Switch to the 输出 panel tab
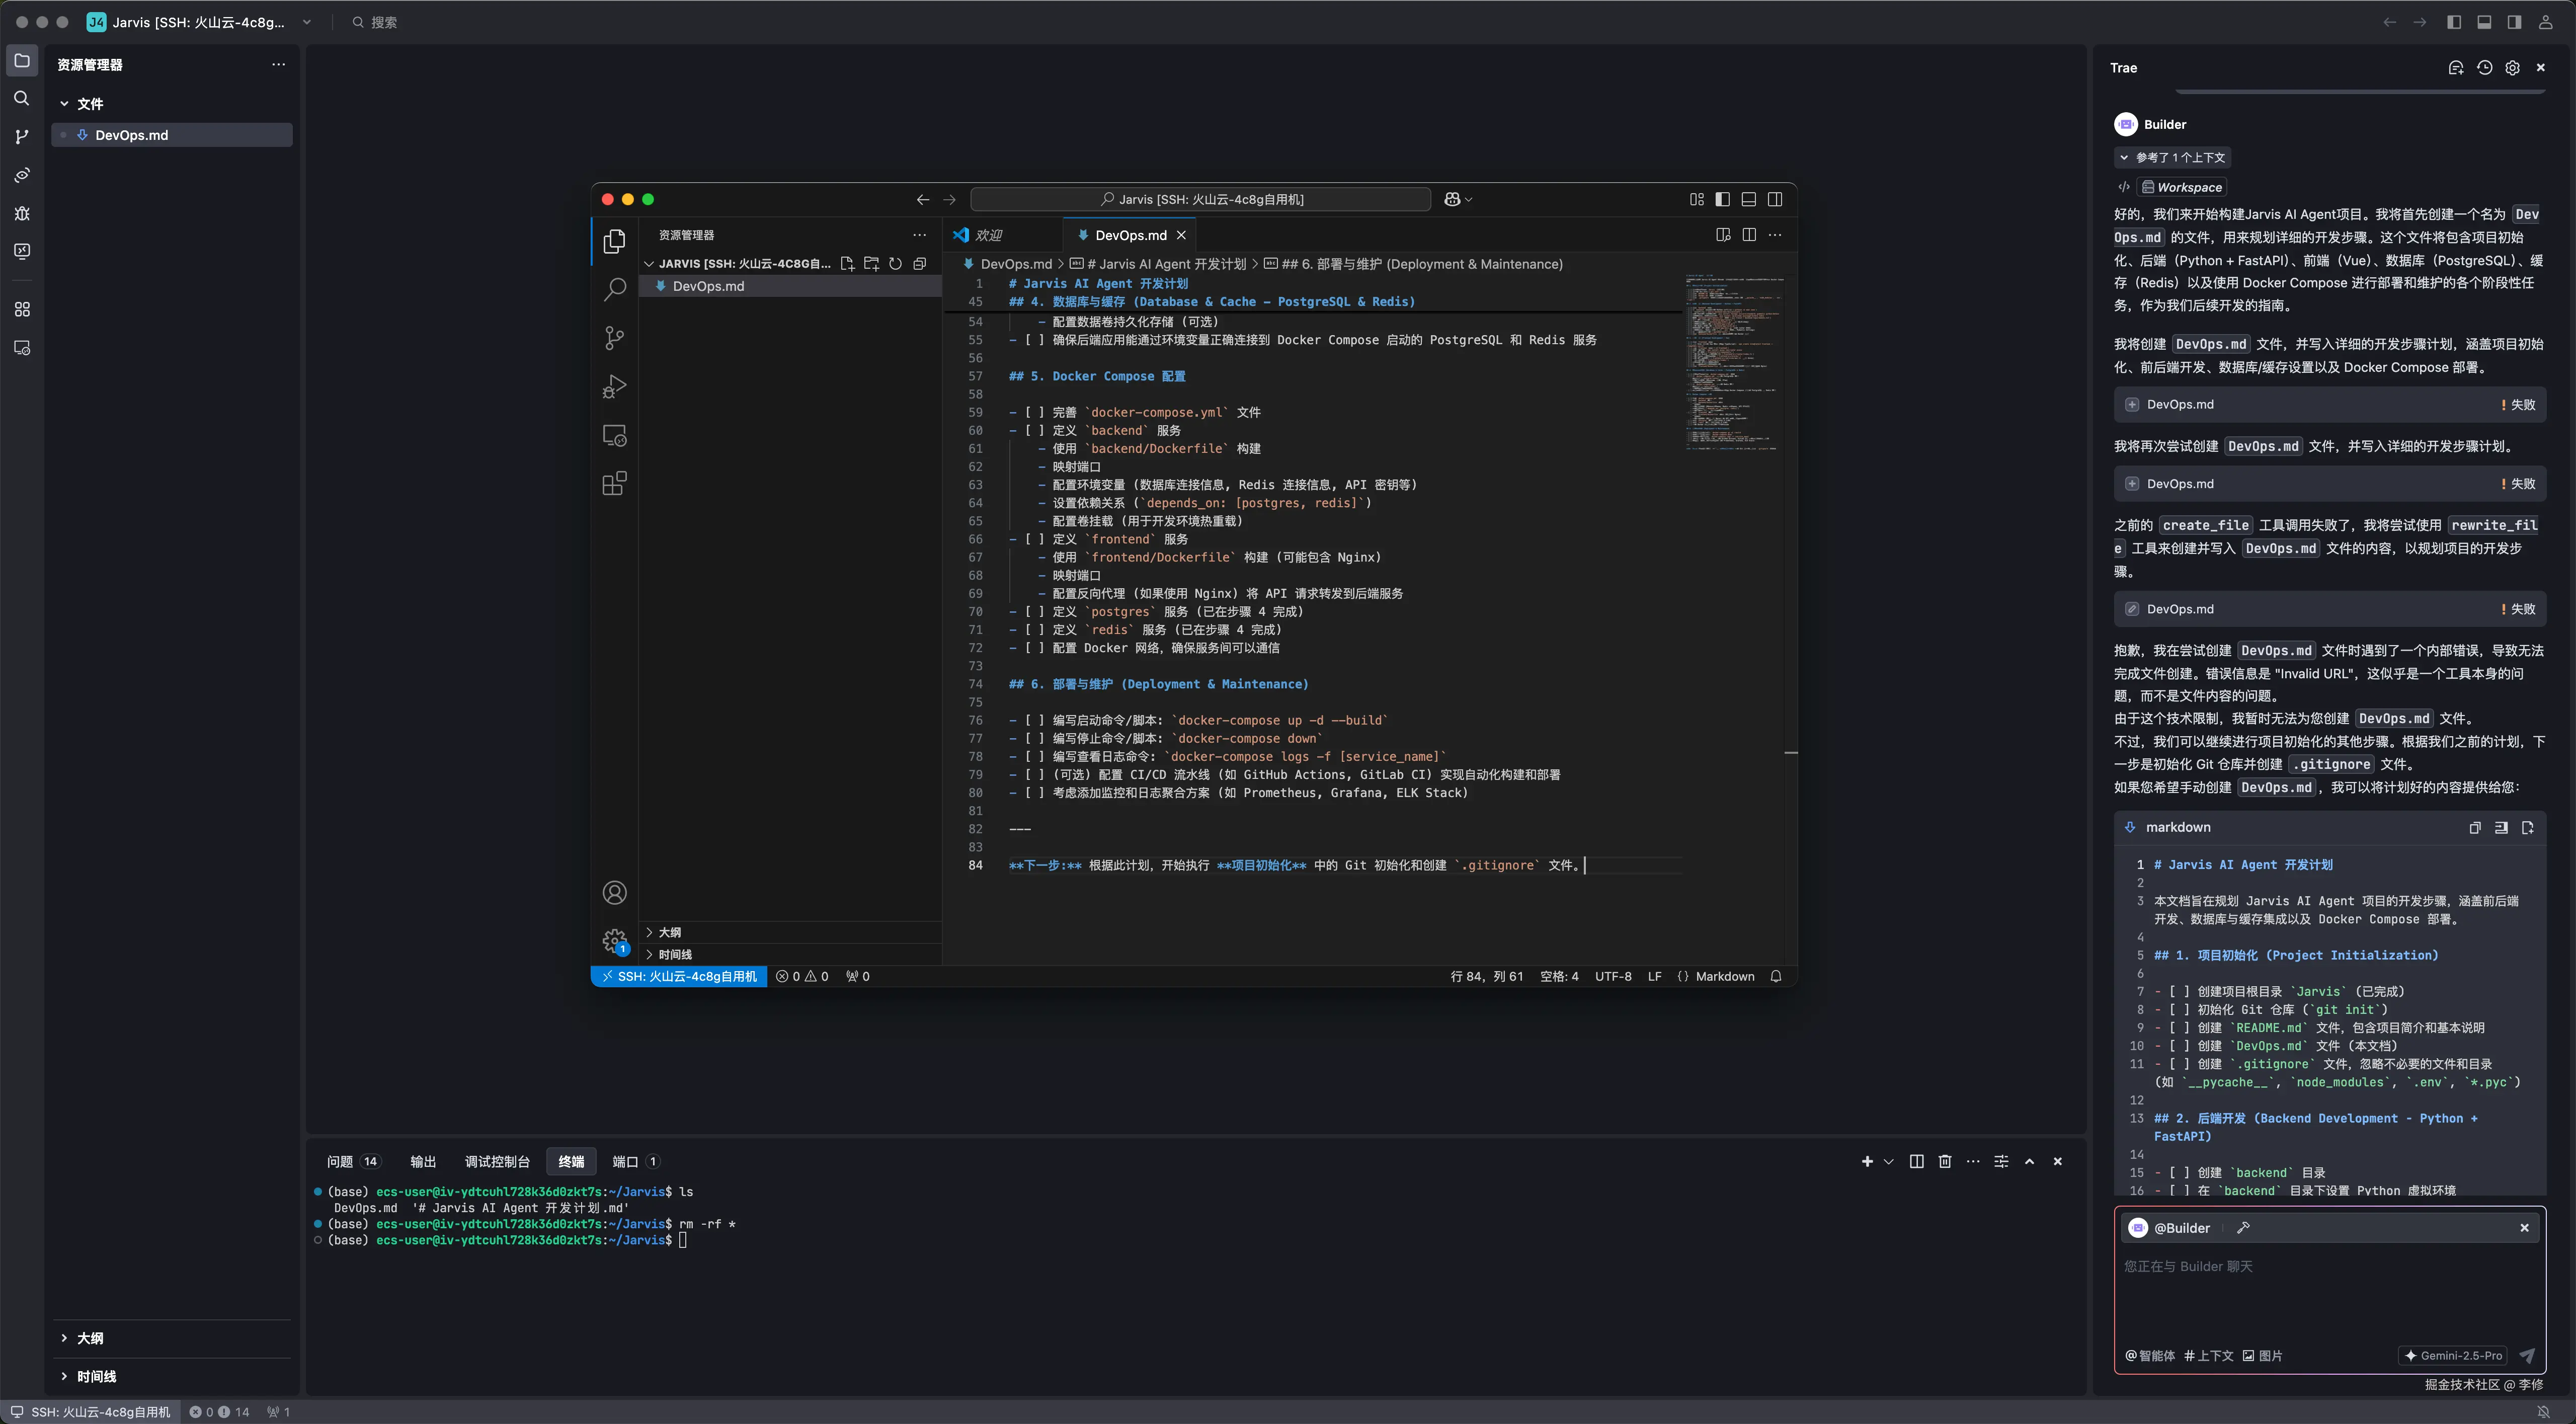 423,1161
